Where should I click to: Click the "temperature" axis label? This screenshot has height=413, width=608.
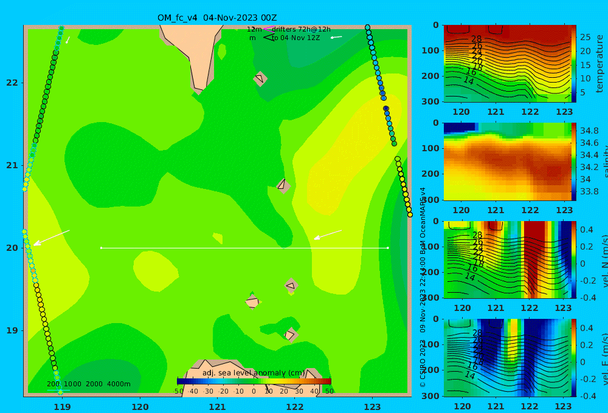599,64
